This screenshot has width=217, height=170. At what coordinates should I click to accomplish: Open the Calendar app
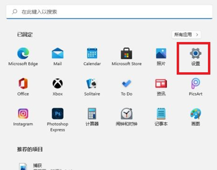(x=92, y=57)
